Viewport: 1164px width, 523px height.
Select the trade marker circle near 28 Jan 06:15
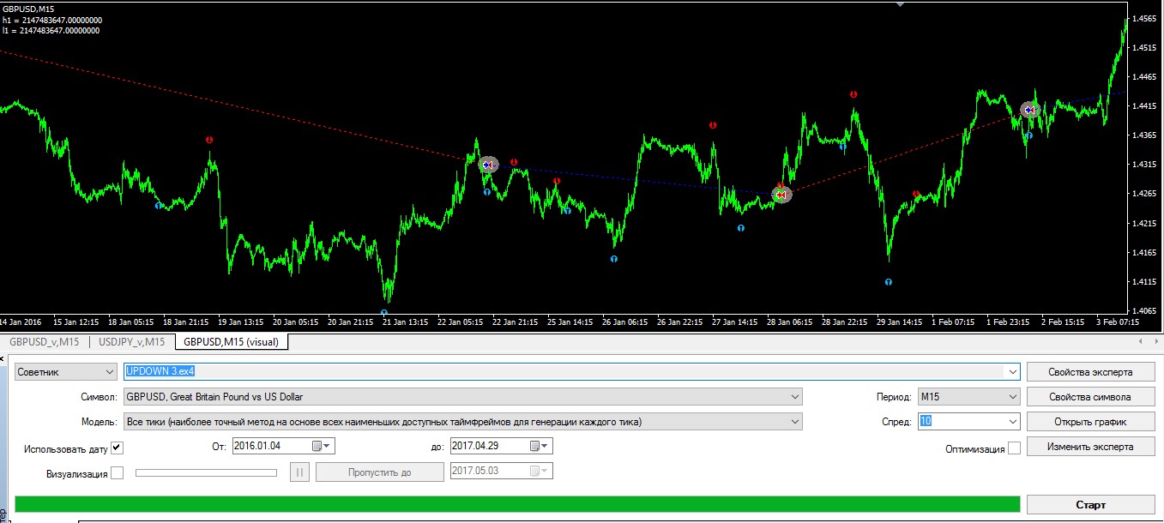point(781,195)
